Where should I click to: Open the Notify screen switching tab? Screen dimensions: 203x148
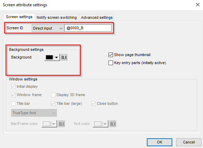57,17
